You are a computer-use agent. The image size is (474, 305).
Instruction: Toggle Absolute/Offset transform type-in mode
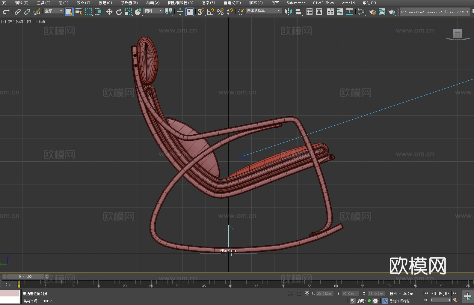(x=307, y=293)
